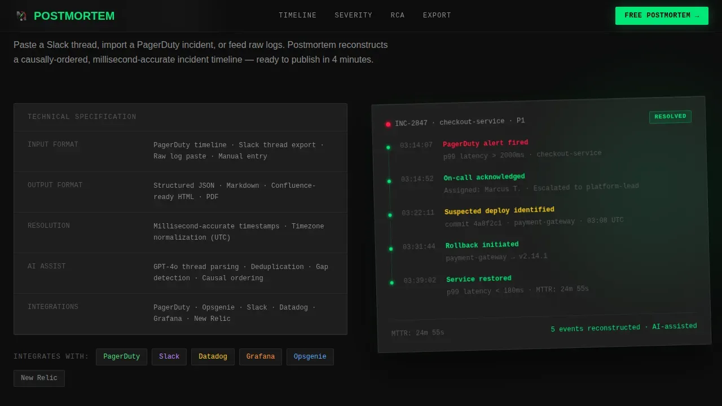Click the Postmortem logo icon
The width and height of the screenshot is (722, 406).
pyautogui.click(x=21, y=16)
